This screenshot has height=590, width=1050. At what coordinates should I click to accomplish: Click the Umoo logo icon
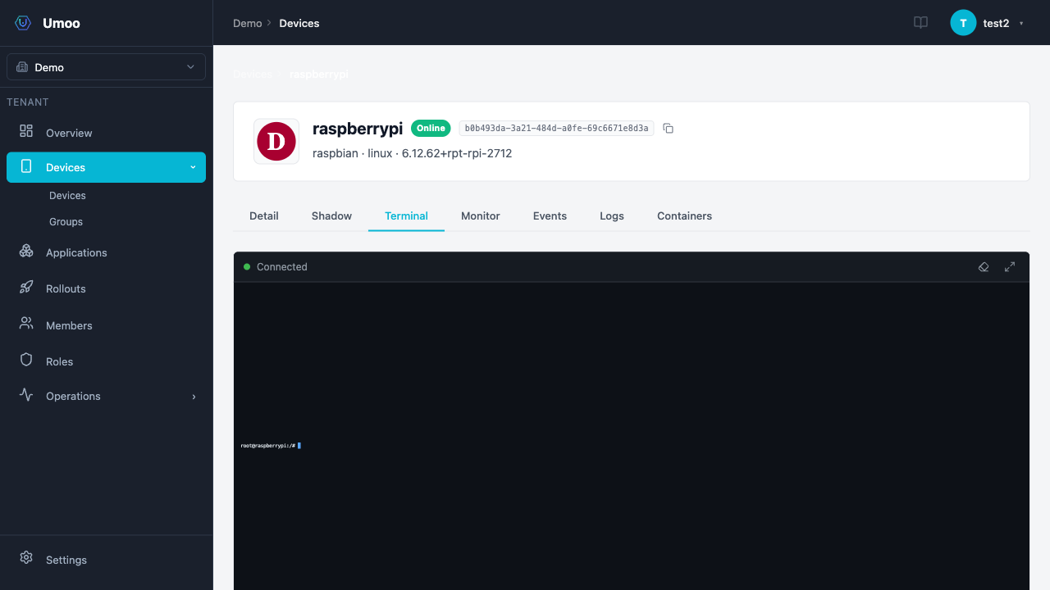(23, 23)
